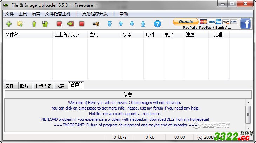Image resolution: width=256 pixels, height=143 pixels.
Task: Open the 帮助 menu
Action: click(123, 14)
